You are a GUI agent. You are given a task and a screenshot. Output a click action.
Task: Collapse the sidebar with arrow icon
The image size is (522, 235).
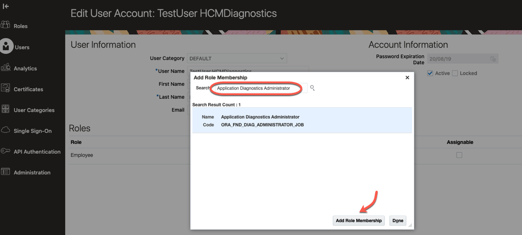(6, 6)
